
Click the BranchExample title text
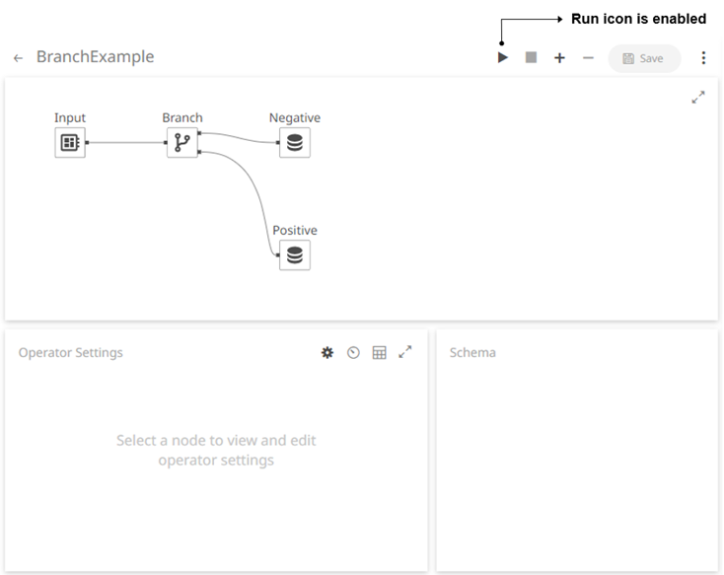(95, 57)
